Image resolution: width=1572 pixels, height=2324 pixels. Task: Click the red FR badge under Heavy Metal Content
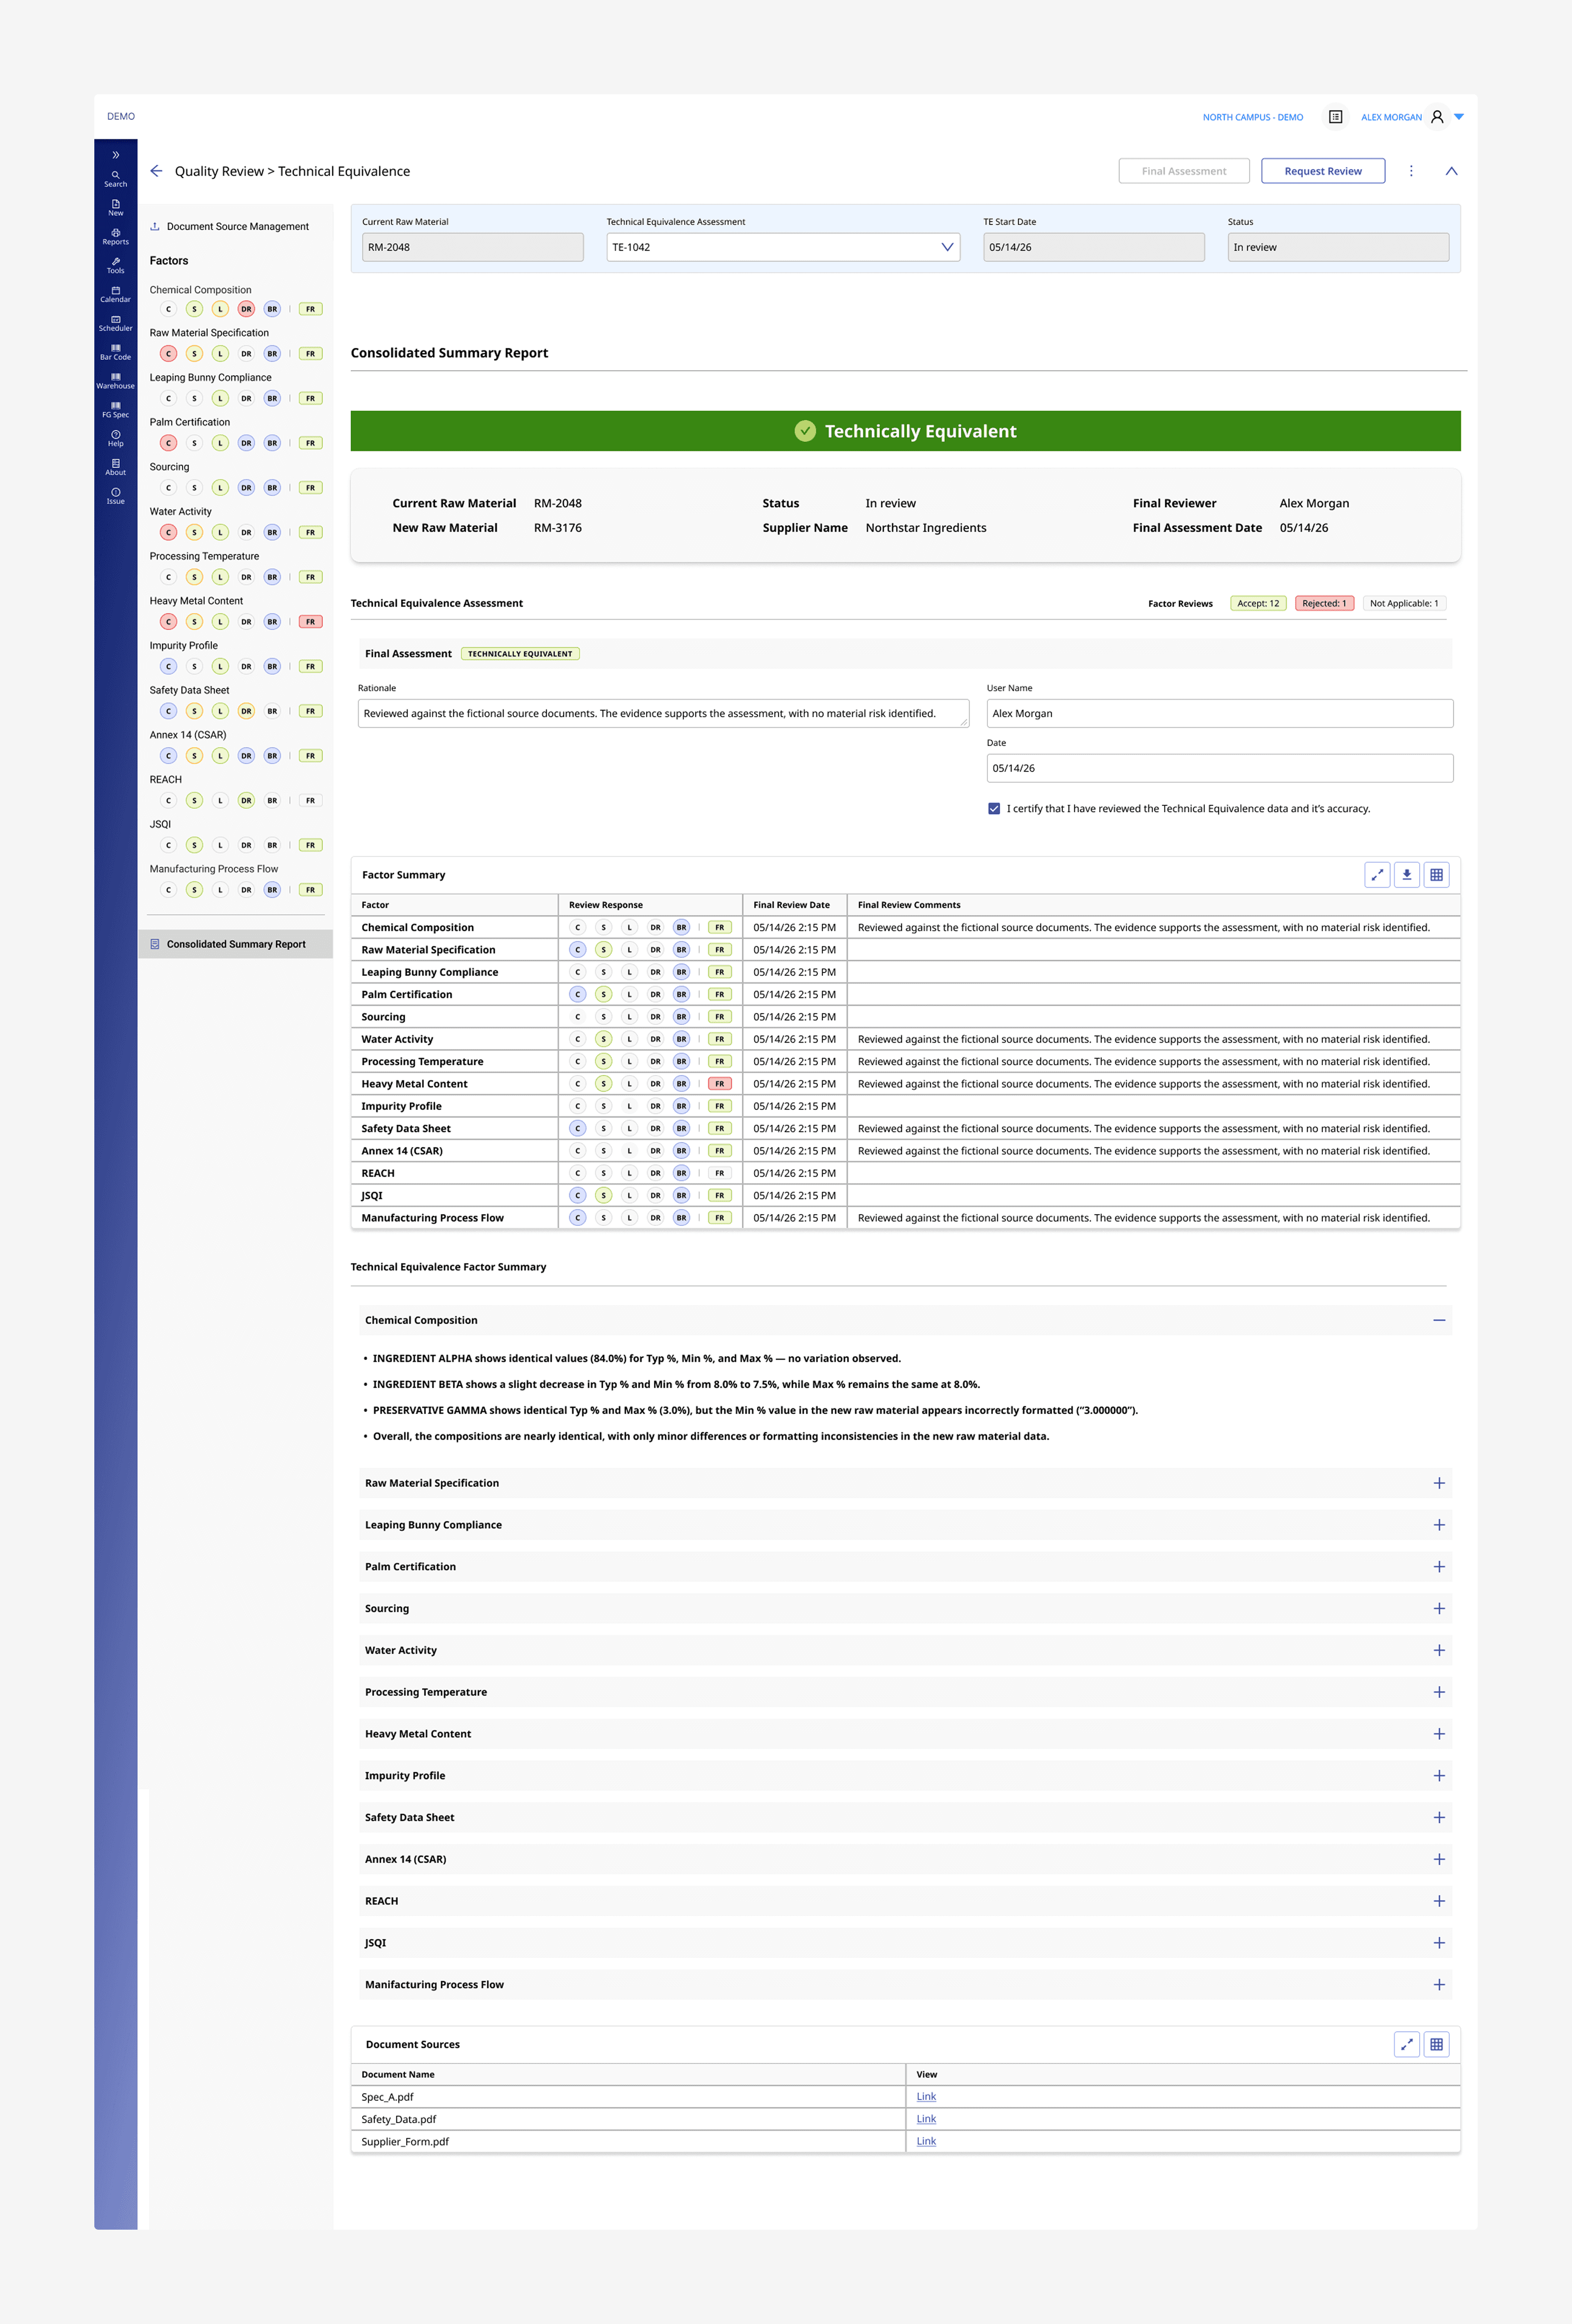point(310,622)
